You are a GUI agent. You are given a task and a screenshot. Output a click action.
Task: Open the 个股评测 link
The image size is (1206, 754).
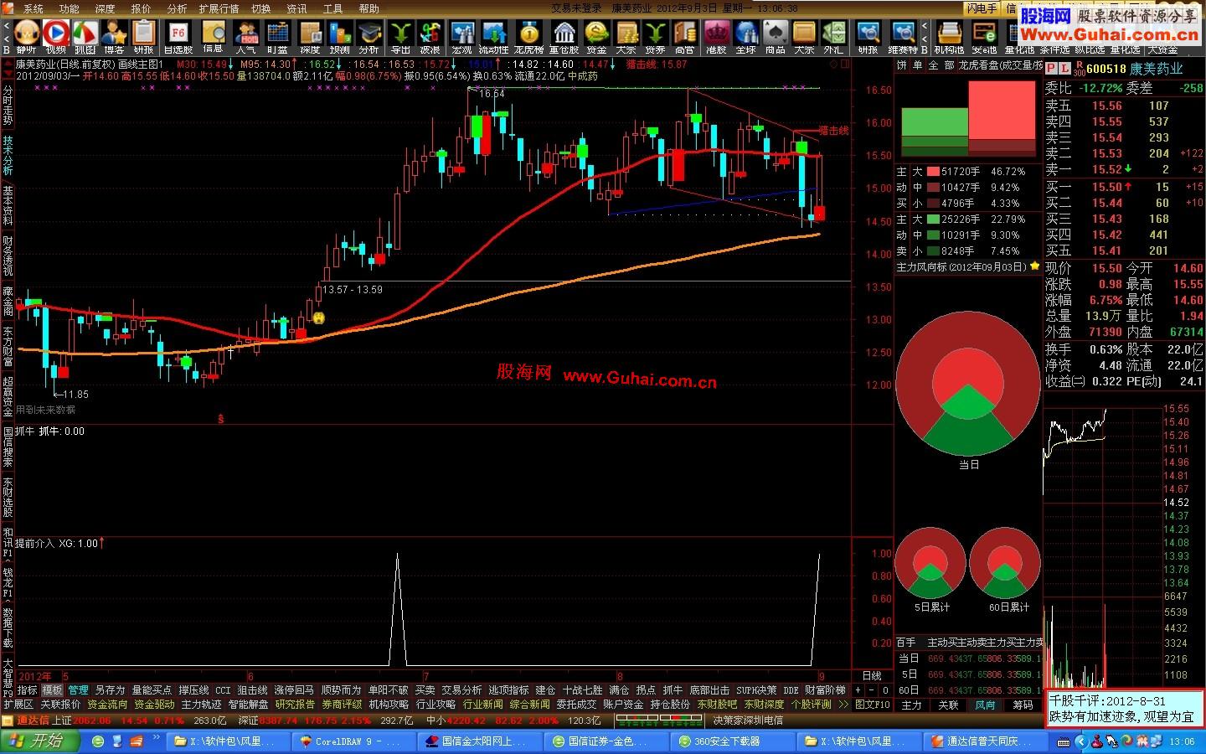812,705
